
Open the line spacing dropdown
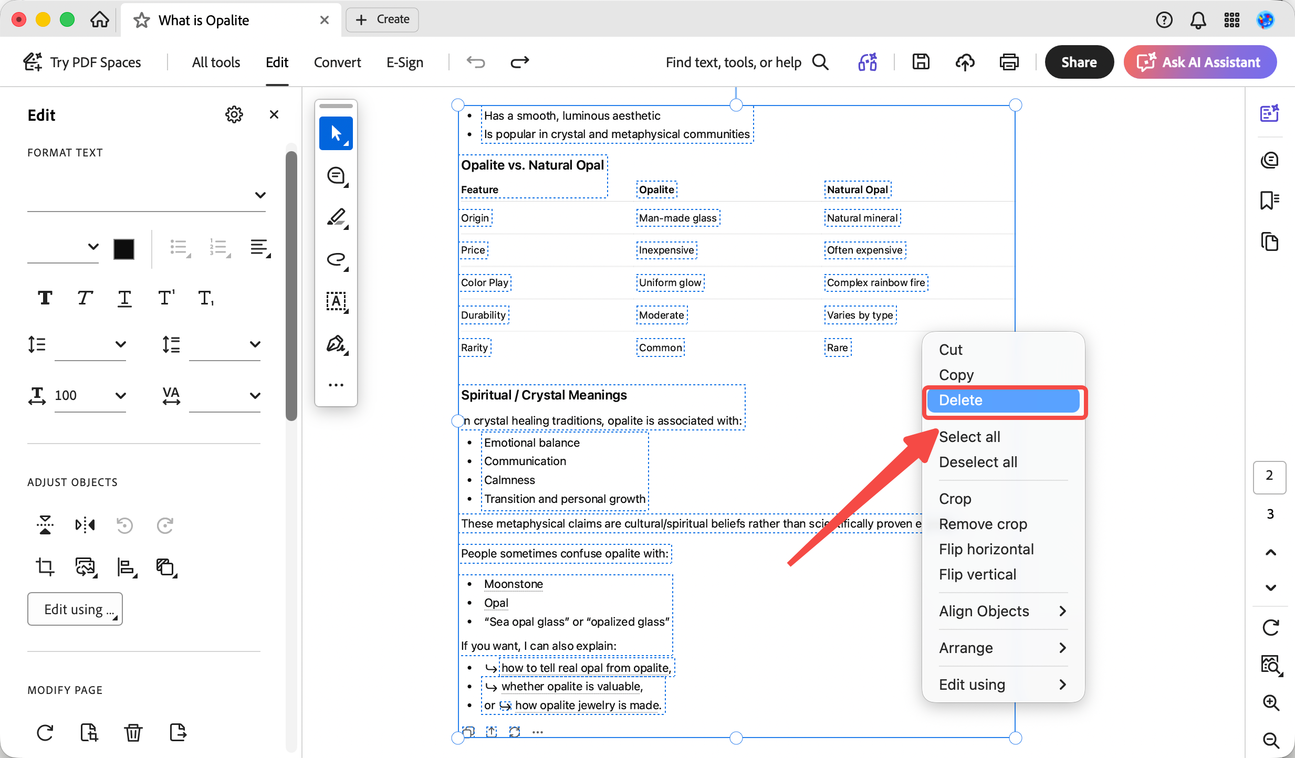[120, 344]
